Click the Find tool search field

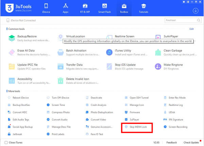click(179, 20)
